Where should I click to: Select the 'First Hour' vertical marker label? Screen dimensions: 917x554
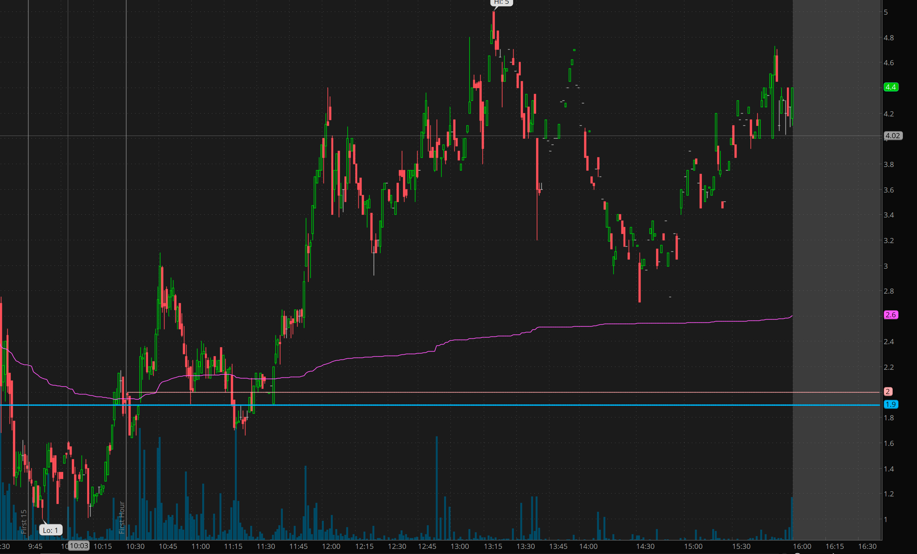pyautogui.click(x=122, y=518)
